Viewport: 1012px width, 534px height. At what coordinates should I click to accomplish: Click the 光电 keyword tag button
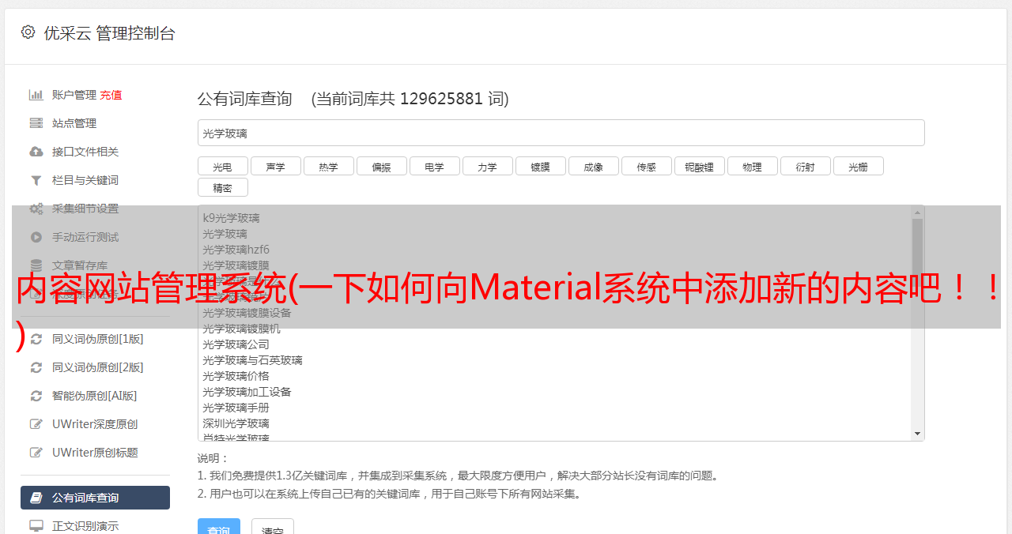tap(222, 167)
